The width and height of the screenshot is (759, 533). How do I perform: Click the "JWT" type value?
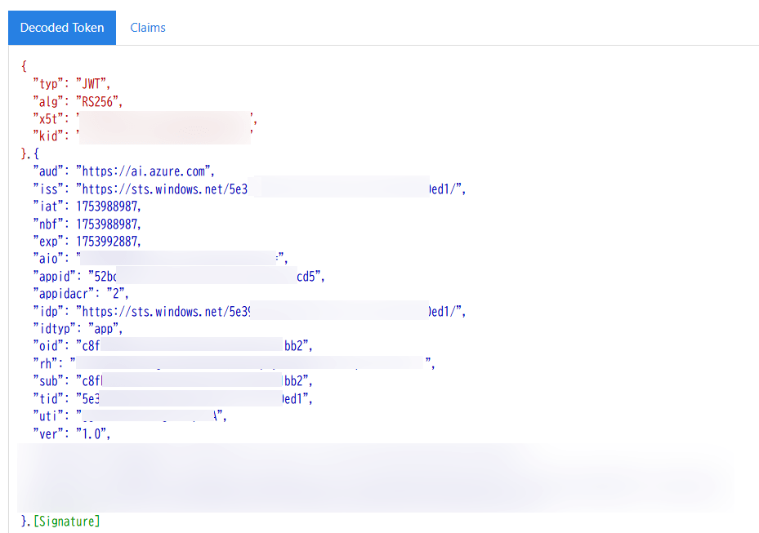(93, 84)
